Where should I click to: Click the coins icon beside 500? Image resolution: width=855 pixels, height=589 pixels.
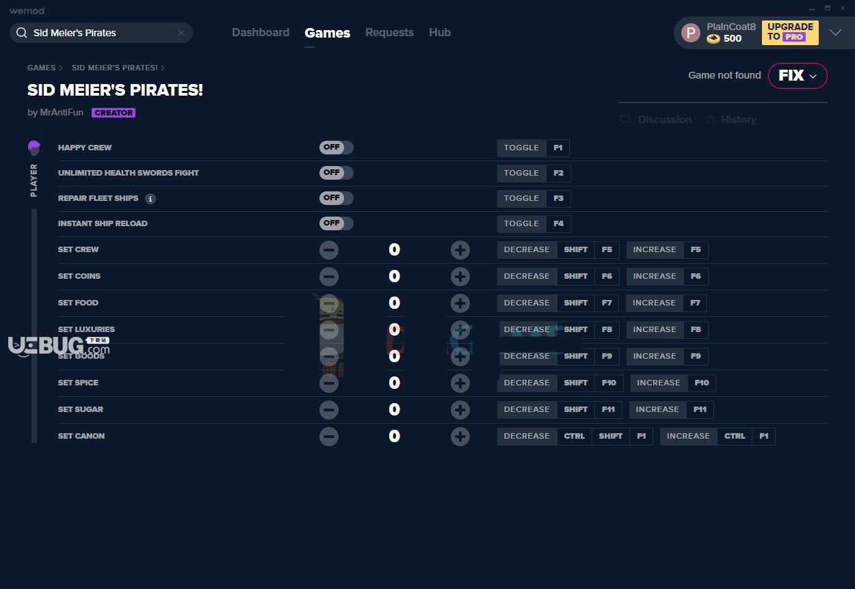coord(713,39)
